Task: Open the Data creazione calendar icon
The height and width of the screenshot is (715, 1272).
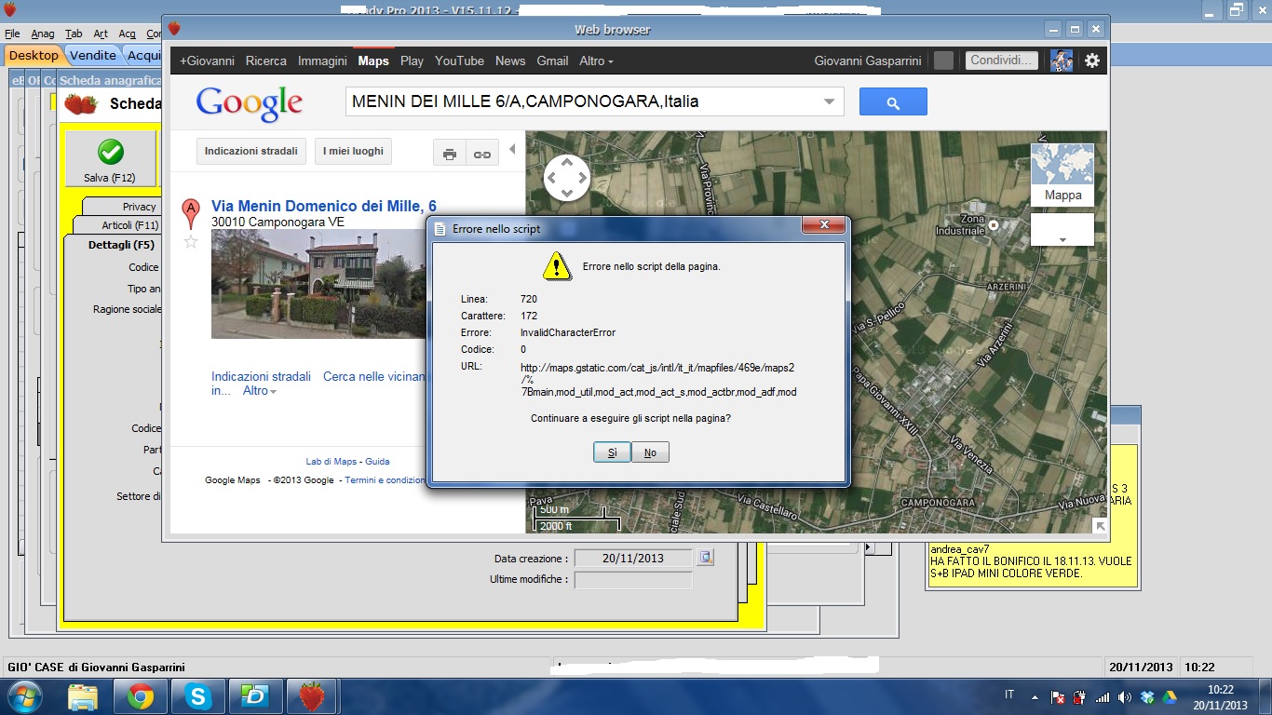Action: click(706, 558)
